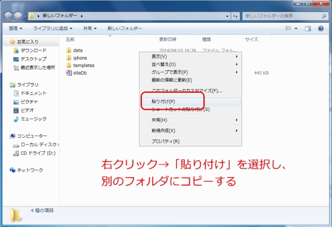Click the コンピューター monitor icon

point(13,136)
